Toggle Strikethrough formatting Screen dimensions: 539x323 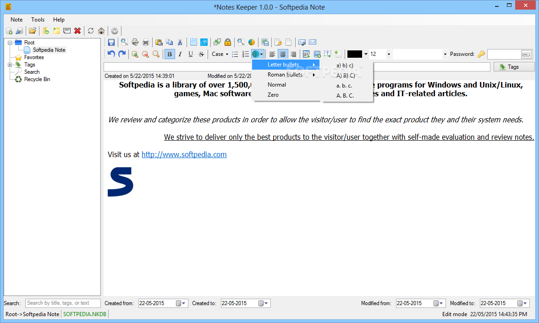[202, 54]
